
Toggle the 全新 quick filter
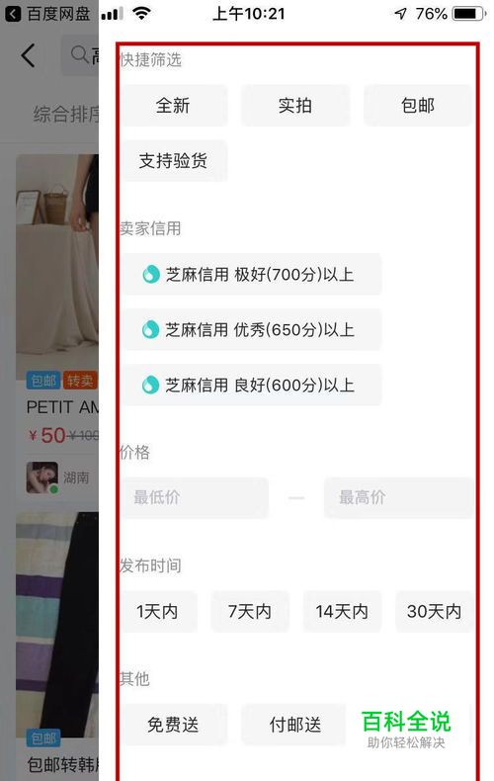tap(173, 105)
